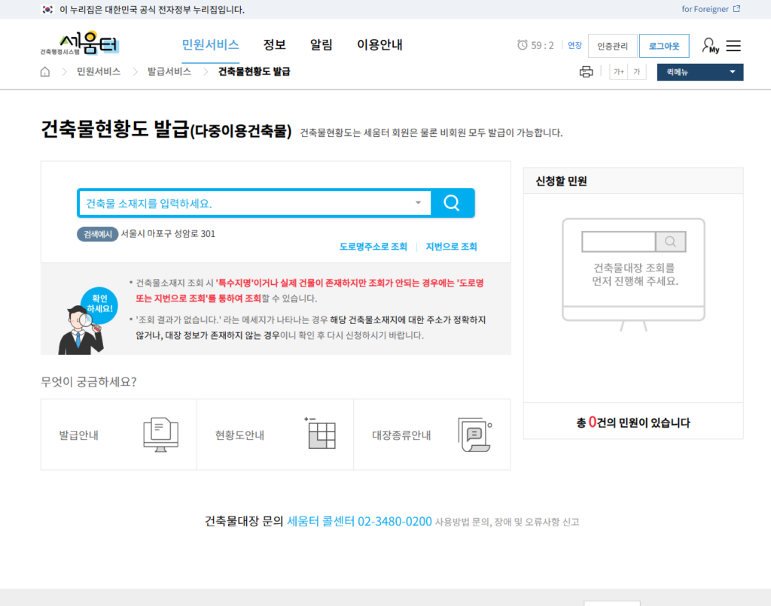This screenshot has width=771, height=606.
Task: Select the 정보 menu item
Action: pyautogui.click(x=275, y=45)
